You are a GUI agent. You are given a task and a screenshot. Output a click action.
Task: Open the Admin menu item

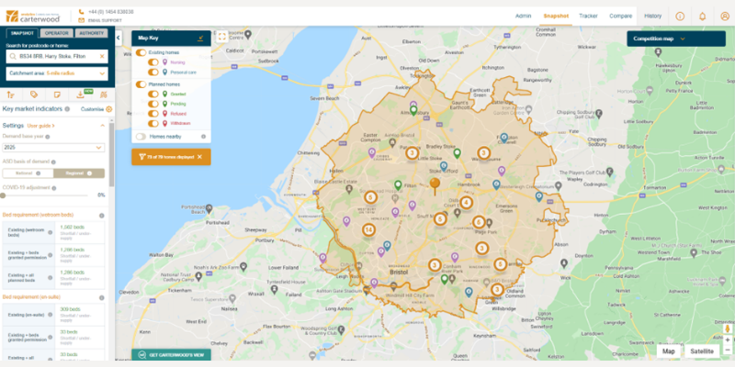point(523,16)
